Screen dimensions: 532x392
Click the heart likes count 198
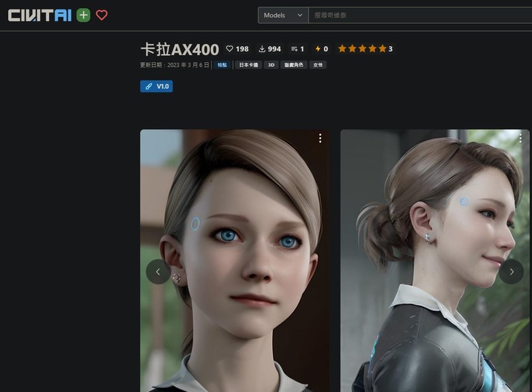(237, 49)
